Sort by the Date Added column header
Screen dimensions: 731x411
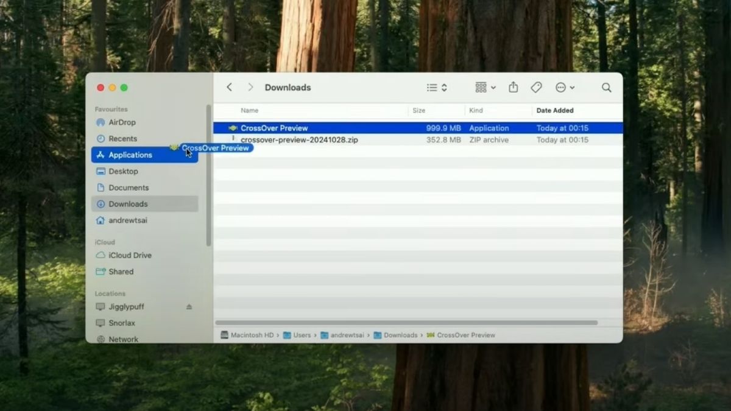[555, 110]
